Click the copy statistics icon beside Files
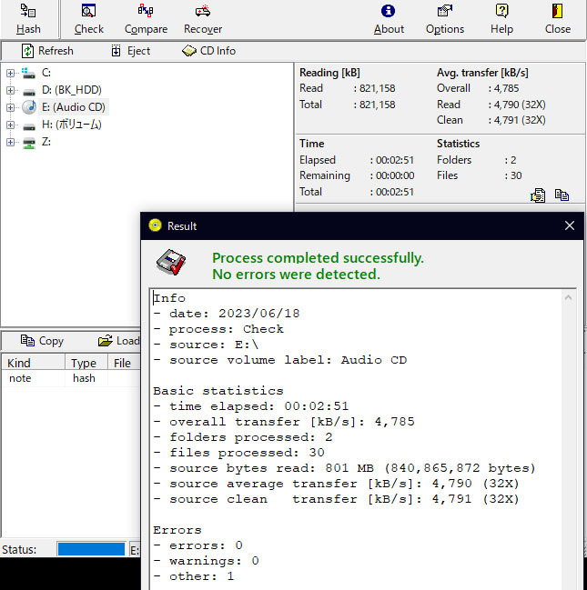587x590 pixels. click(562, 195)
